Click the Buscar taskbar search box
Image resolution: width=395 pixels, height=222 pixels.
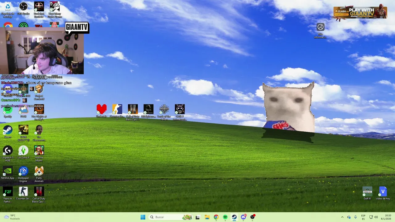pyautogui.click(x=171, y=217)
